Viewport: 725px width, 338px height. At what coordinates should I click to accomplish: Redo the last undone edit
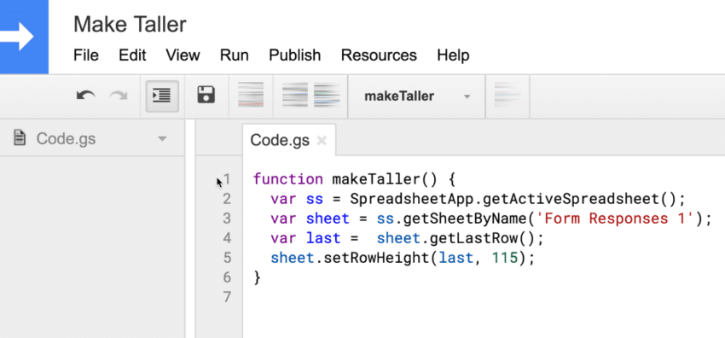118,96
